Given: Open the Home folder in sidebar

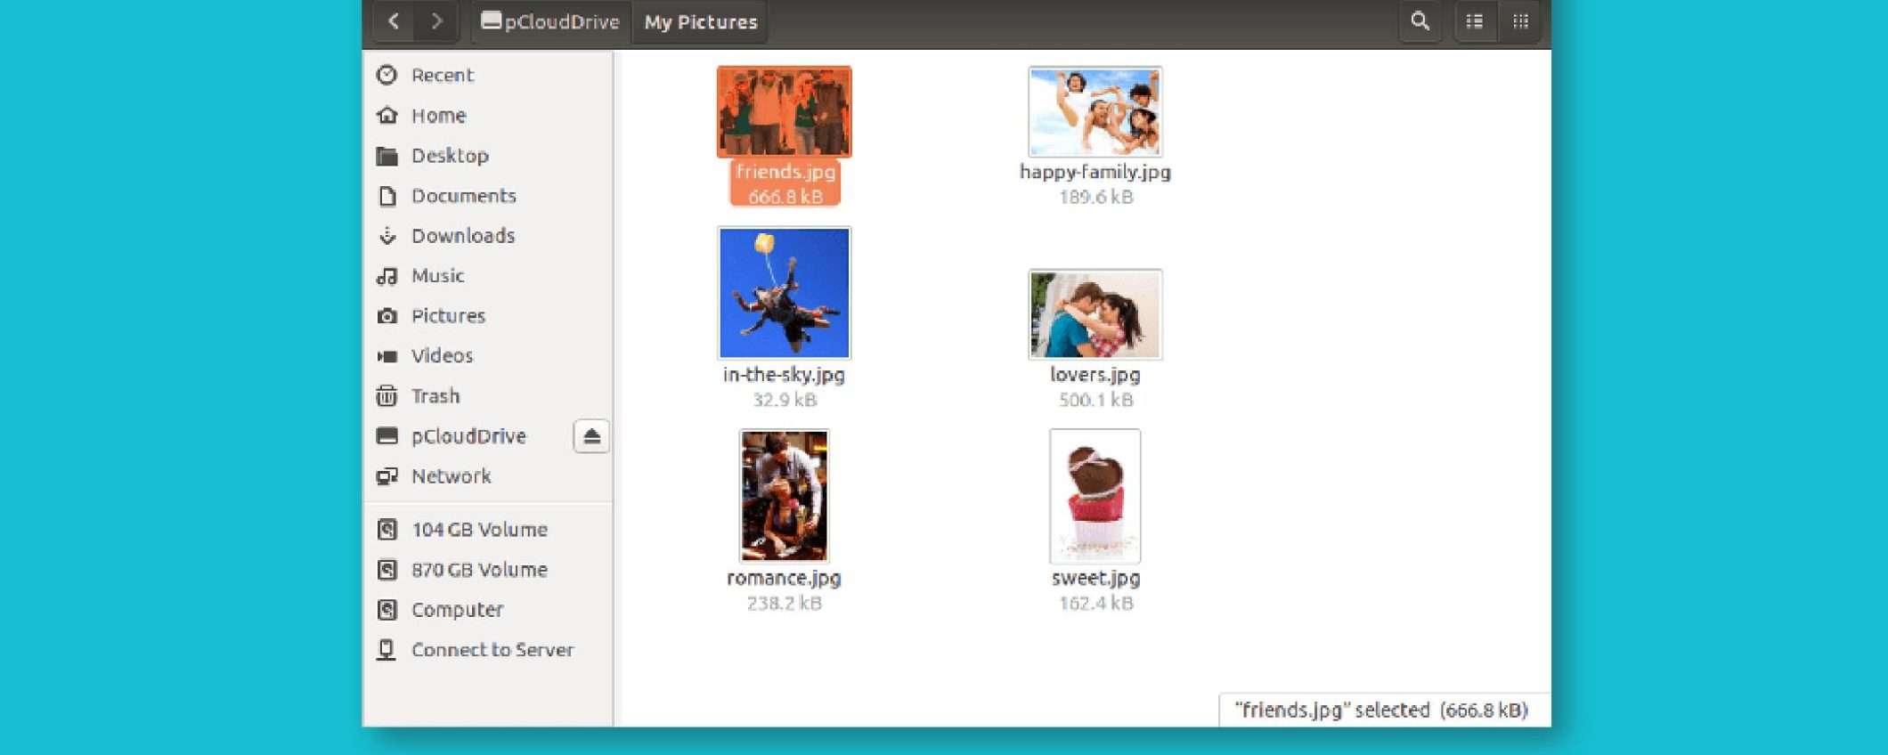Looking at the screenshot, I should (x=438, y=116).
